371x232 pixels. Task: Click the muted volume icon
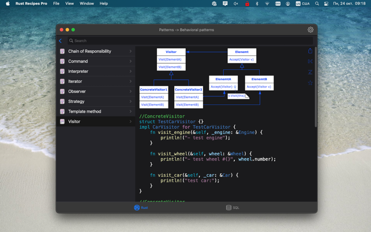[235, 3]
